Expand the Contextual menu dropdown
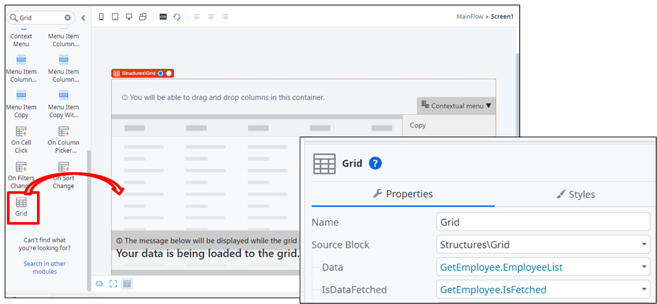This screenshot has width=657, height=304. tap(456, 106)
